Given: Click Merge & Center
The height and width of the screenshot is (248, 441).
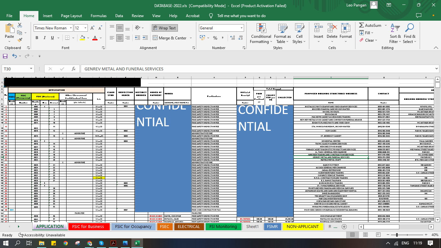Looking at the screenshot, I should click(x=169, y=38).
